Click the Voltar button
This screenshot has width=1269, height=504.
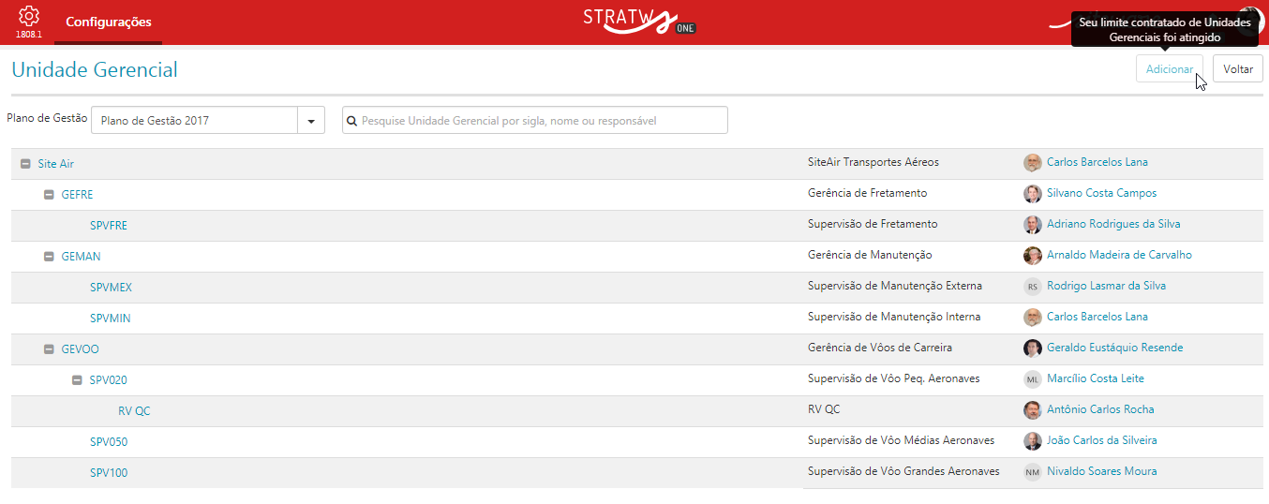1238,68
